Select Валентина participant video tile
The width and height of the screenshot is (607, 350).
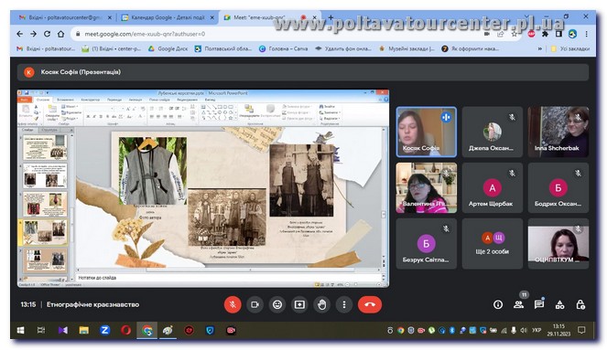tap(427, 187)
